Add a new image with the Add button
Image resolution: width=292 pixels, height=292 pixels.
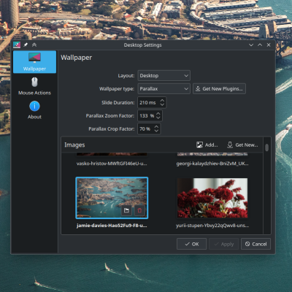coord(207,145)
